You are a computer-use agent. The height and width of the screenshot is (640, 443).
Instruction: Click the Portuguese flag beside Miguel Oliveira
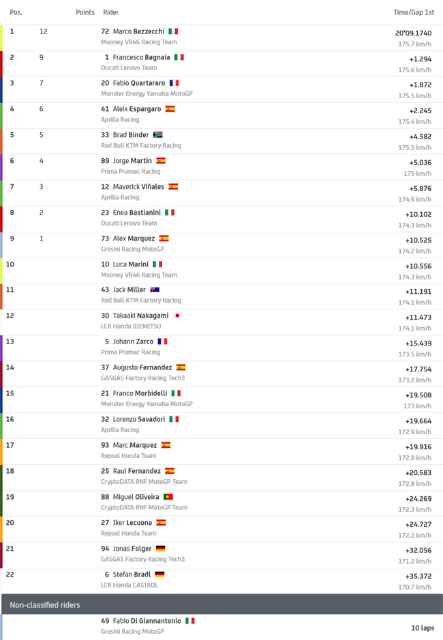click(x=168, y=497)
